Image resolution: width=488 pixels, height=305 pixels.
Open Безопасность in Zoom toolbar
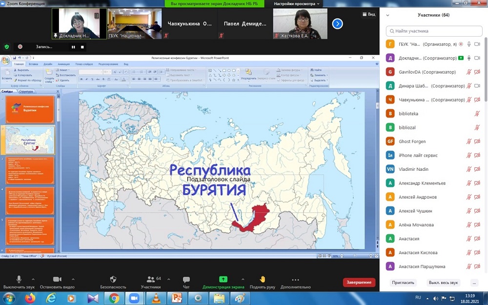[x=113, y=282]
